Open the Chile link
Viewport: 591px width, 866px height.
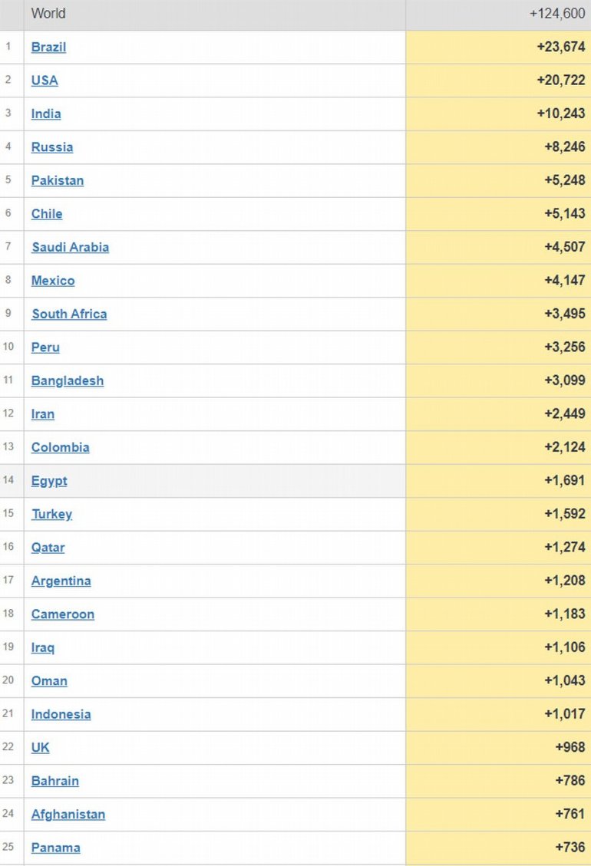pyautogui.click(x=47, y=214)
